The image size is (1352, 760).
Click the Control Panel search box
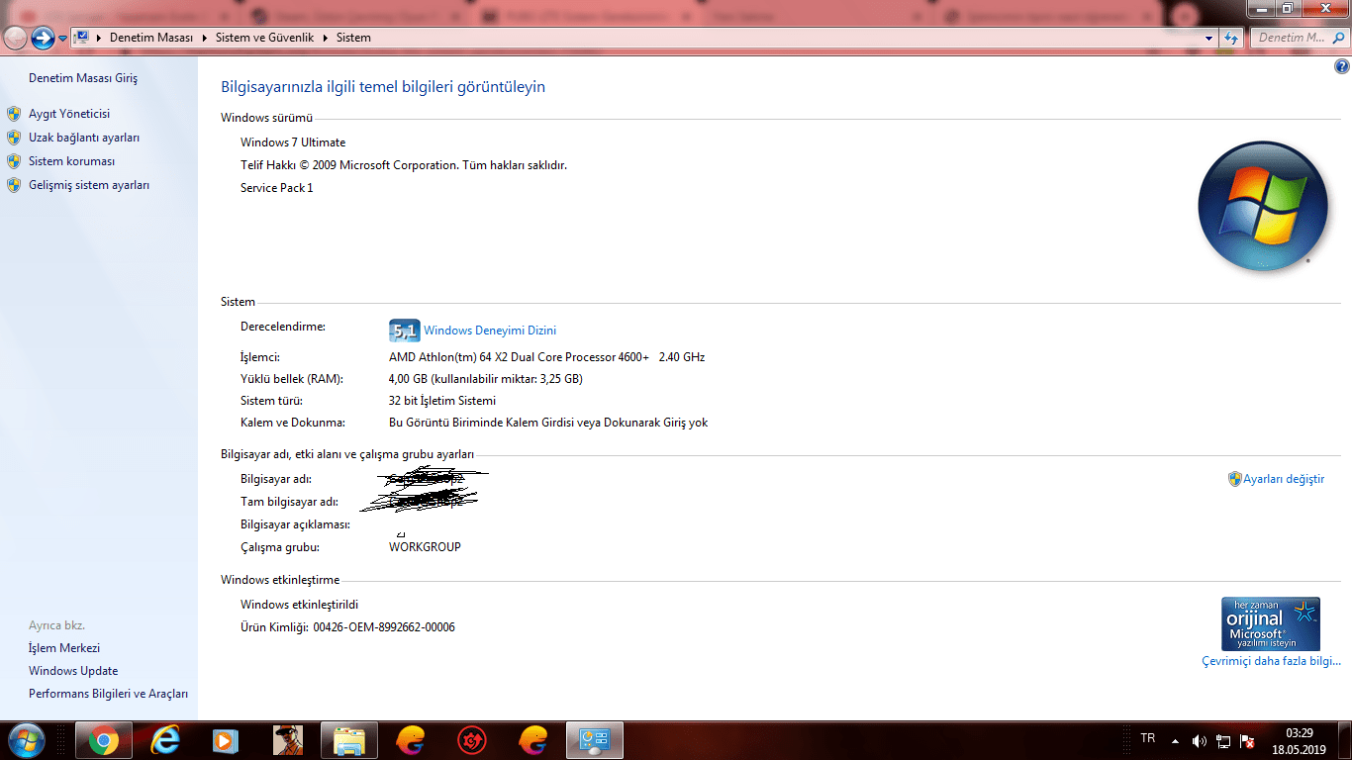click(x=1298, y=38)
